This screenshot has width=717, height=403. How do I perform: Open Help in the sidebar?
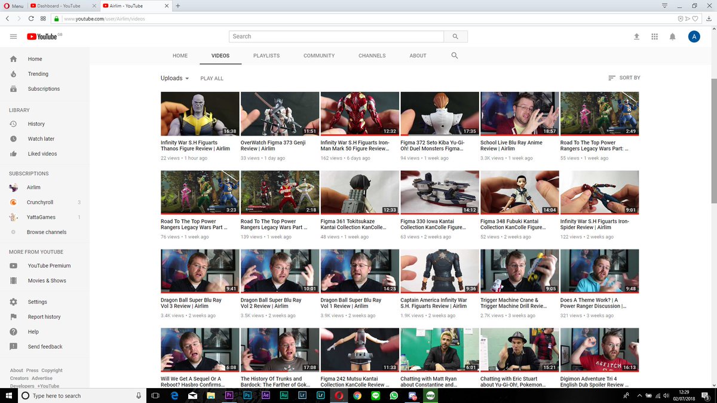point(33,332)
